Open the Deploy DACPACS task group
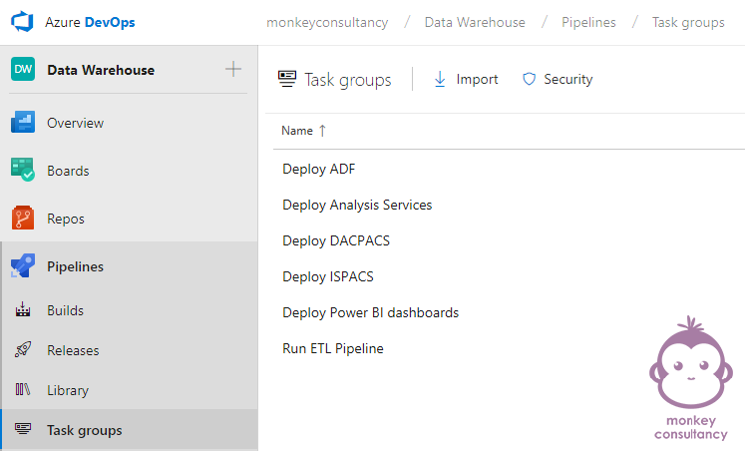 (x=336, y=240)
